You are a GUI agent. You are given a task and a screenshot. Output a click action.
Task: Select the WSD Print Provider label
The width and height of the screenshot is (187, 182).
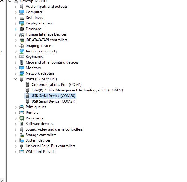(x=41, y=152)
